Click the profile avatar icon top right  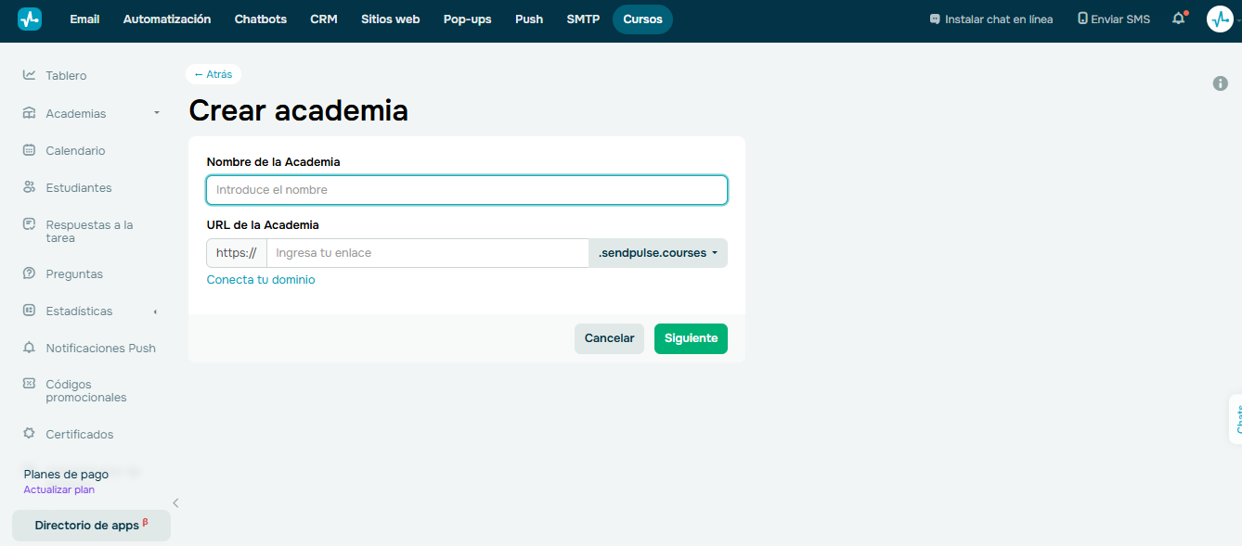coord(1219,19)
